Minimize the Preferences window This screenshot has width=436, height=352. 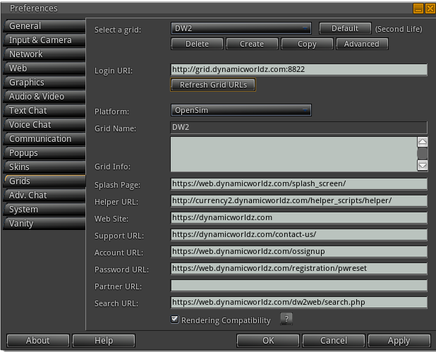coord(418,8)
